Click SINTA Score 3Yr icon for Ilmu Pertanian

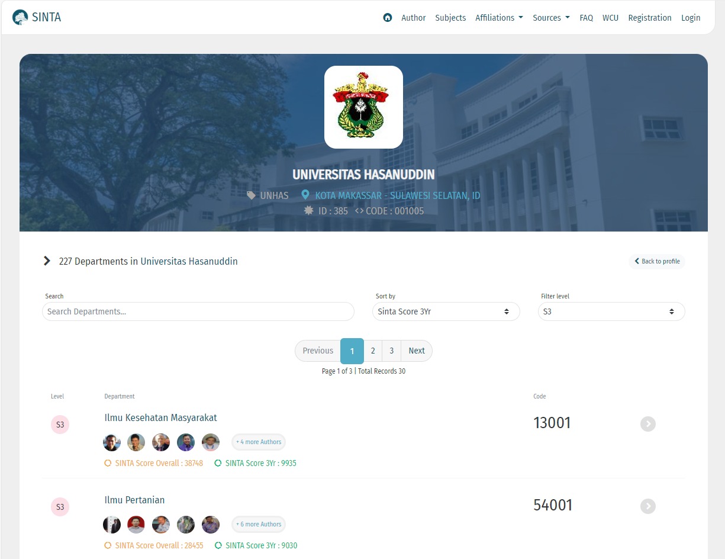(218, 545)
